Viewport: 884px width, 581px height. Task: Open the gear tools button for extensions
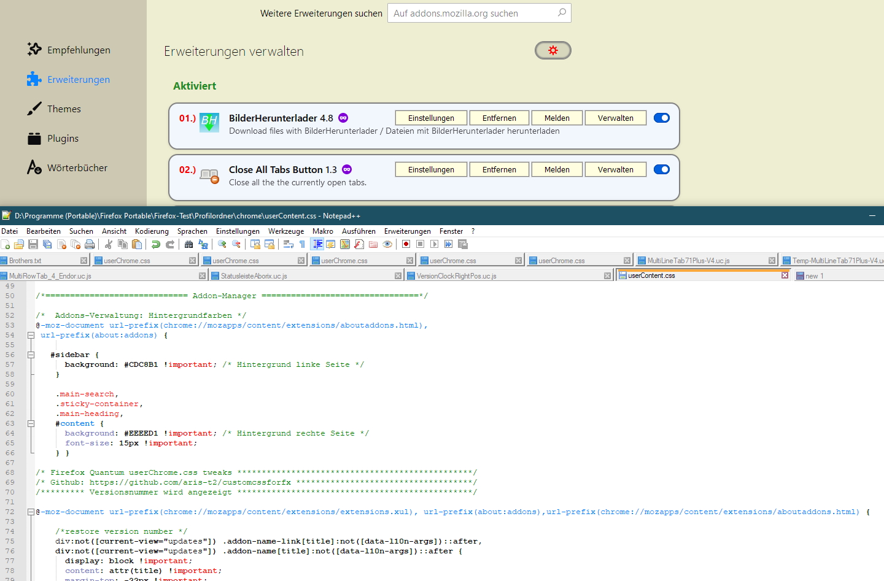coord(552,50)
